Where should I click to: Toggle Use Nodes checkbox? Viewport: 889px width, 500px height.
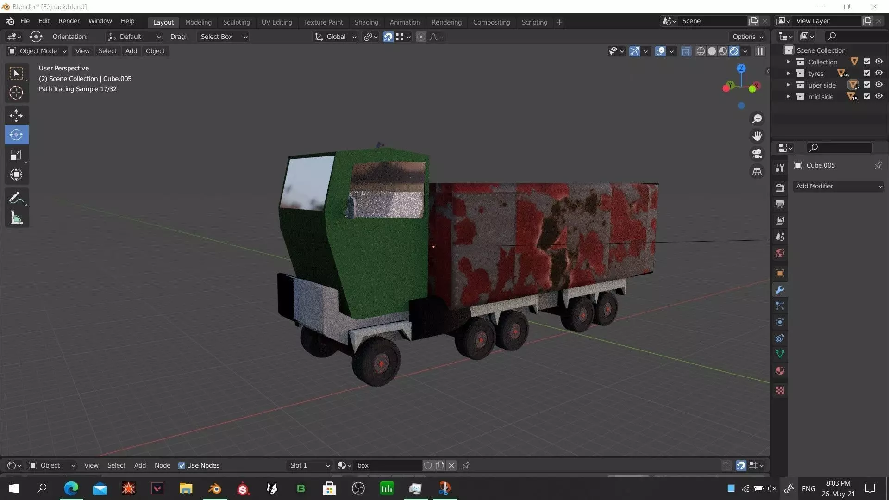click(x=182, y=465)
